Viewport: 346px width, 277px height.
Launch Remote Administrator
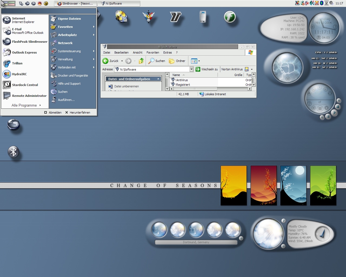[x=25, y=96]
